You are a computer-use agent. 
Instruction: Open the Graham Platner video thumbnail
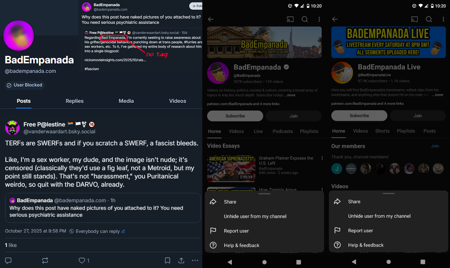231,168
